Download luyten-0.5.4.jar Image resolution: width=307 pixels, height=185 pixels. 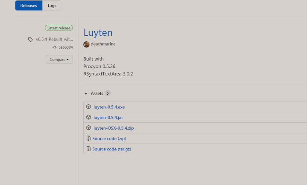coord(108,118)
